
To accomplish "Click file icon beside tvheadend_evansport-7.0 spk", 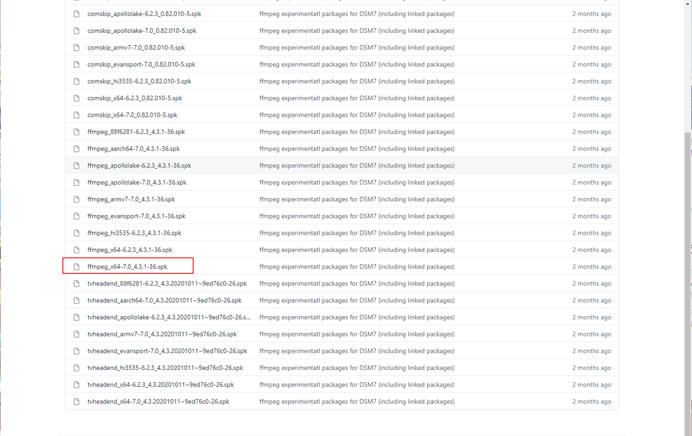I will (x=77, y=351).
